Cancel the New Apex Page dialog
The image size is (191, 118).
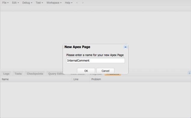click(105, 71)
